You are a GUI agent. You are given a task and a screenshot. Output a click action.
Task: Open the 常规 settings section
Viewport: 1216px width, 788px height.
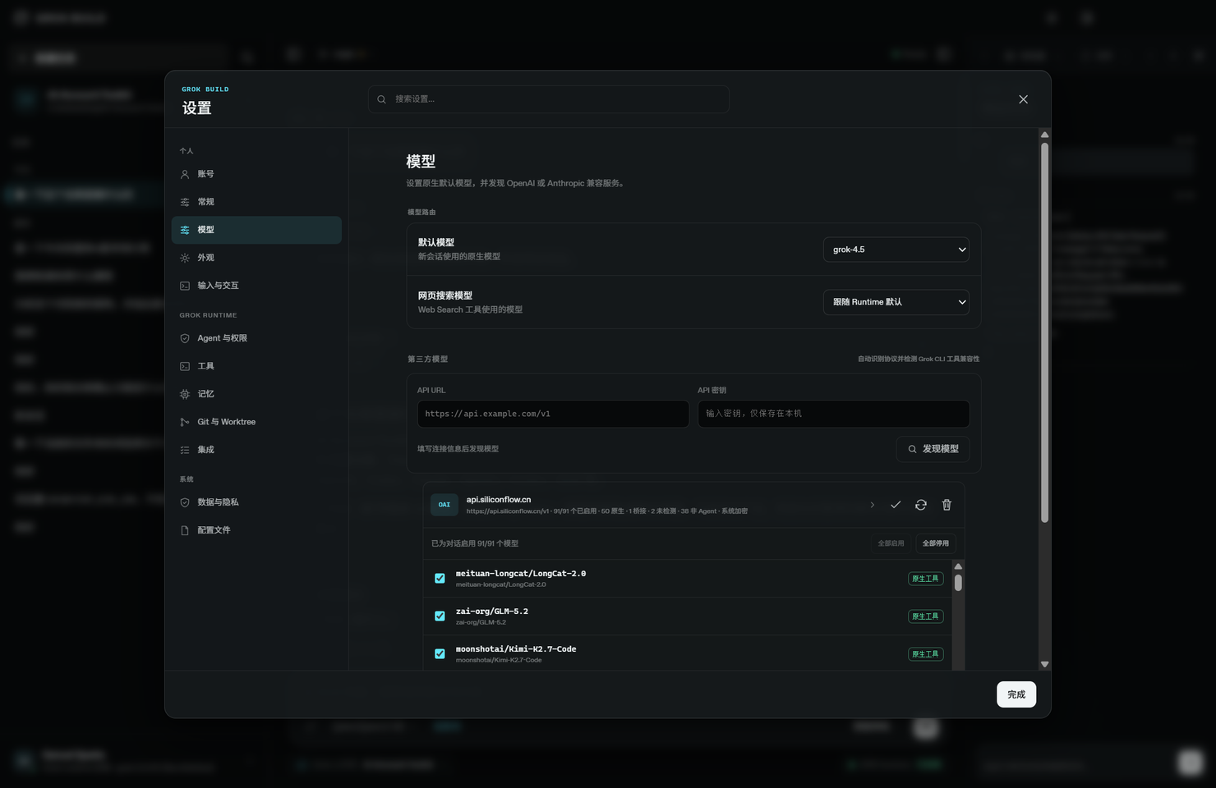(256, 202)
